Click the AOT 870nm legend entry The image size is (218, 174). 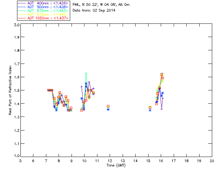click(43, 14)
